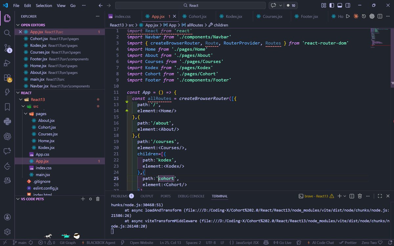Open the Source Control view
The height and width of the screenshot is (246, 394).
click(x=7, y=48)
